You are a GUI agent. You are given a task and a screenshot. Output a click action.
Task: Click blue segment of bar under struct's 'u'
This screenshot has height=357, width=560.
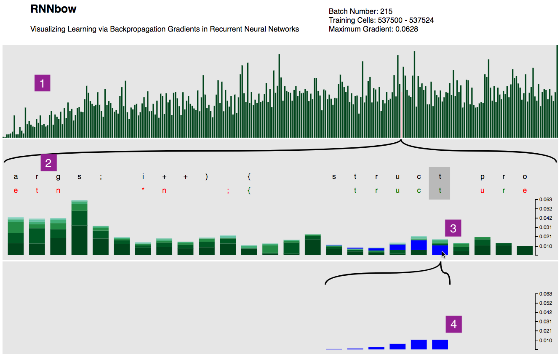397,248
